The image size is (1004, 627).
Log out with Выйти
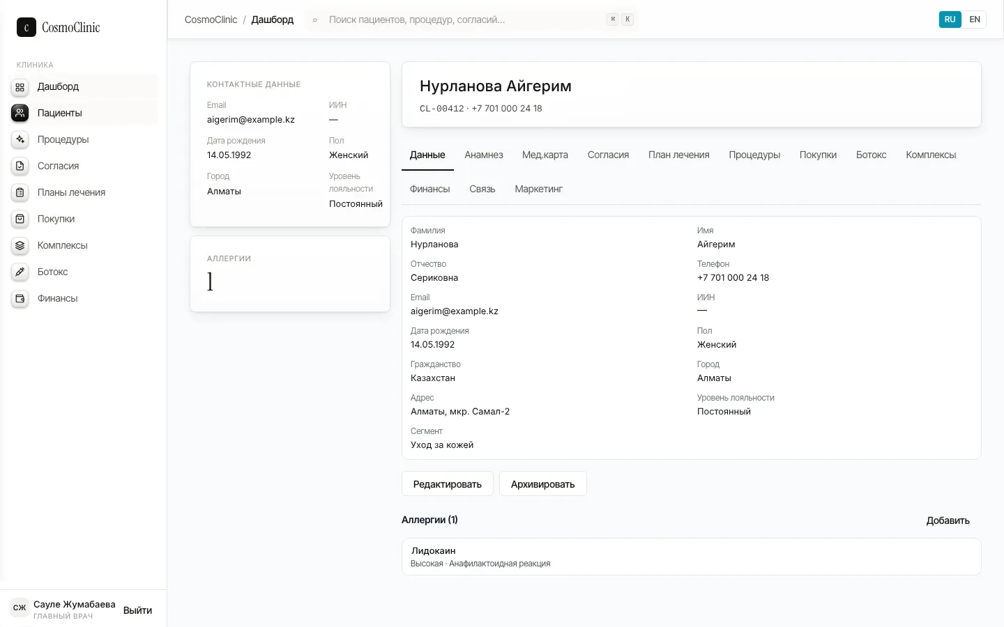[137, 610]
